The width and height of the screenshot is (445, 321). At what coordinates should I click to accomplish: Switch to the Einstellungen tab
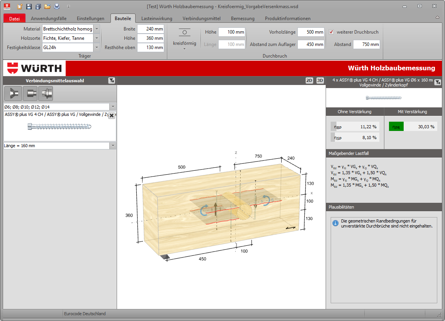pyautogui.click(x=90, y=19)
